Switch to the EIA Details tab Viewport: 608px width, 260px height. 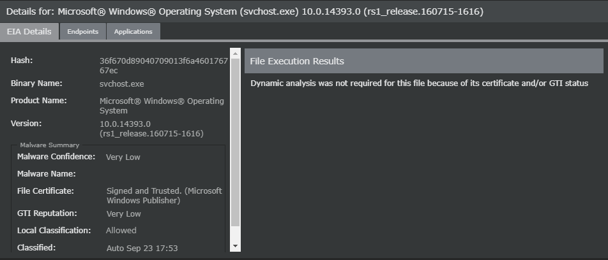pos(29,32)
